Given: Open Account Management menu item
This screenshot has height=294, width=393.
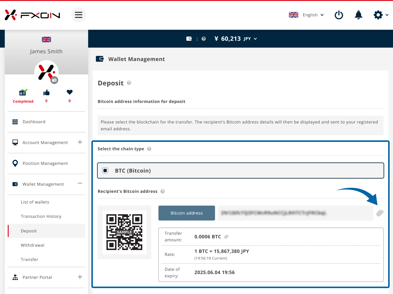Looking at the screenshot, I should coord(45,143).
